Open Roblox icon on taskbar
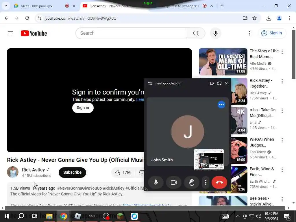Viewport: 296px width, 222px height. click(77, 216)
